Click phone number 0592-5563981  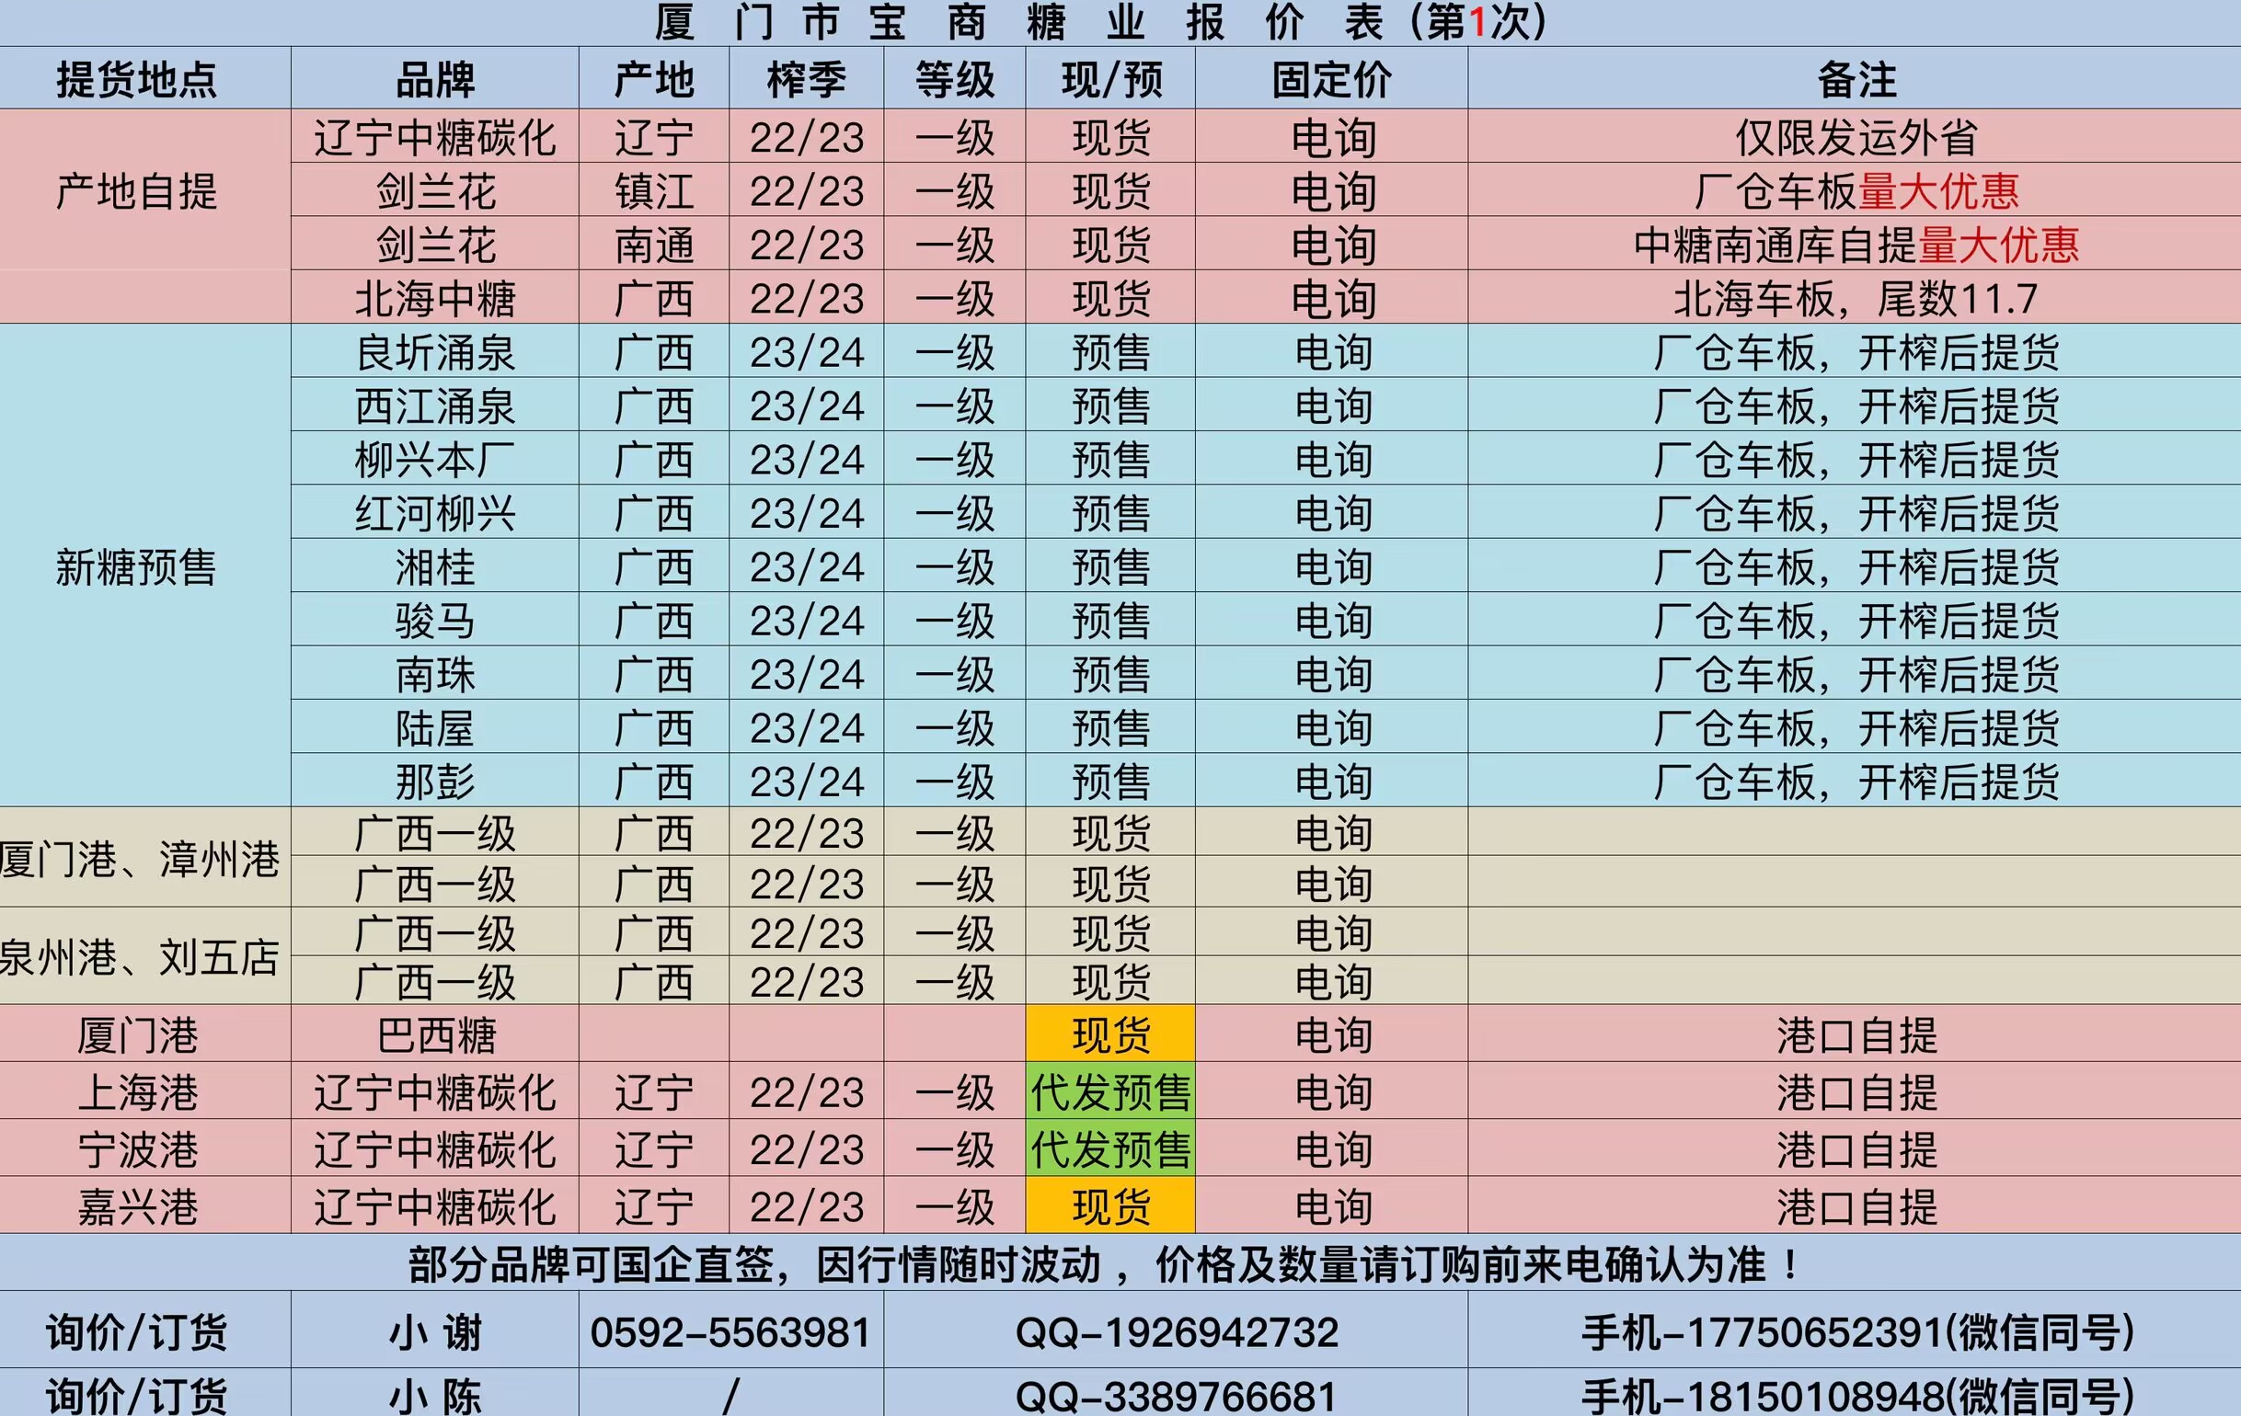point(730,1332)
